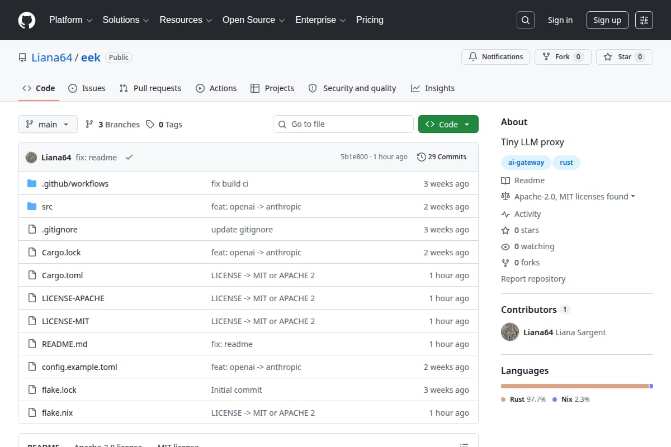The image size is (671, 447).
Task: Open the GitHub logo home link
Action: coord(27,20)
